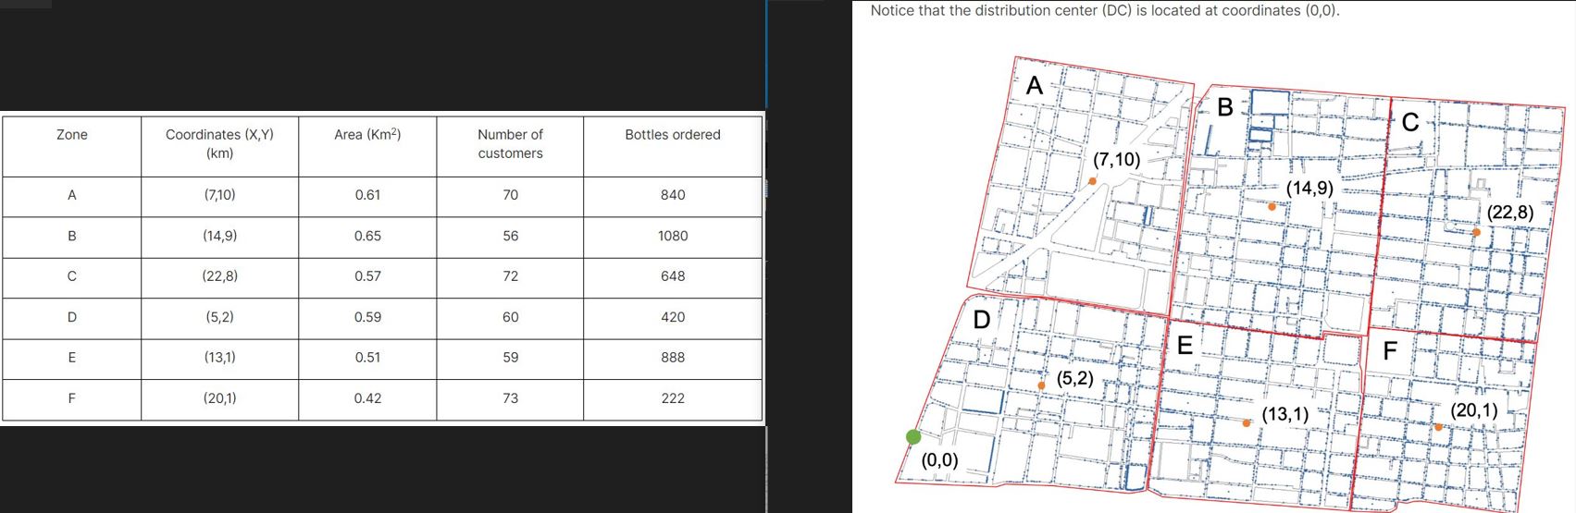Screen dimensions: 1576x513
Task: Click bottles ordered value 840
Action: tap(673, 195)
